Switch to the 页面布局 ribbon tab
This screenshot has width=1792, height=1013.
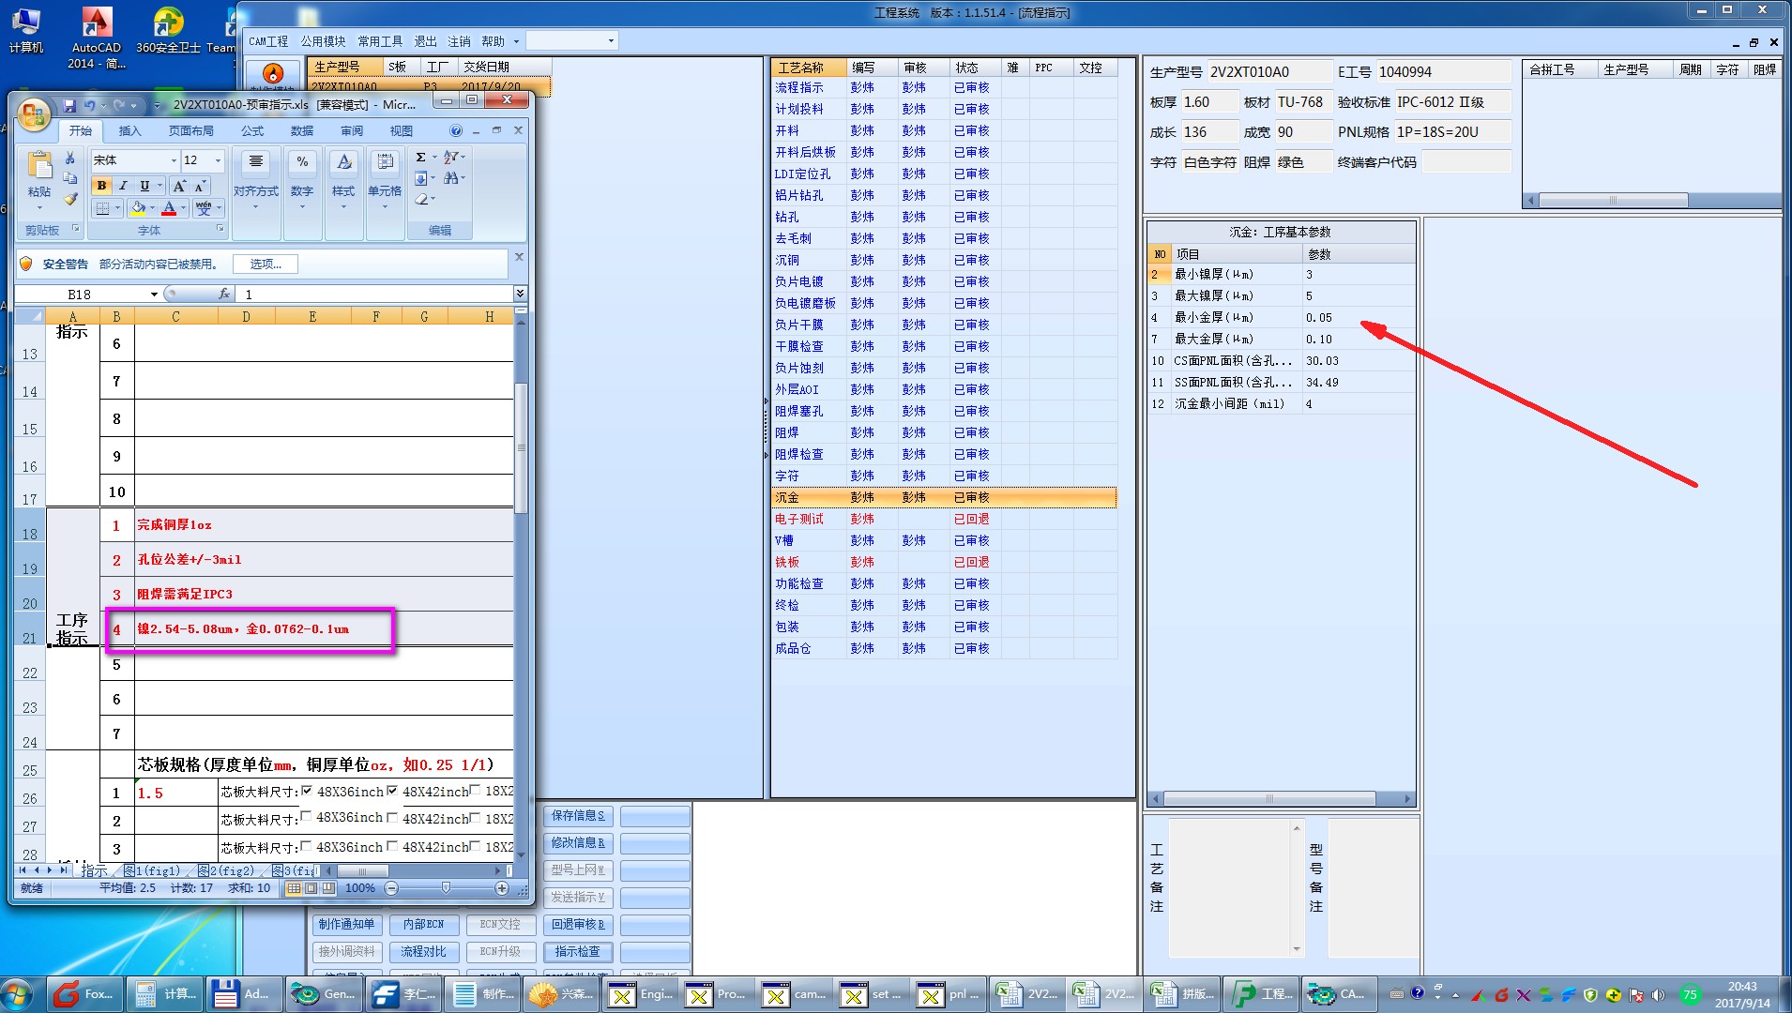(190, 131)
